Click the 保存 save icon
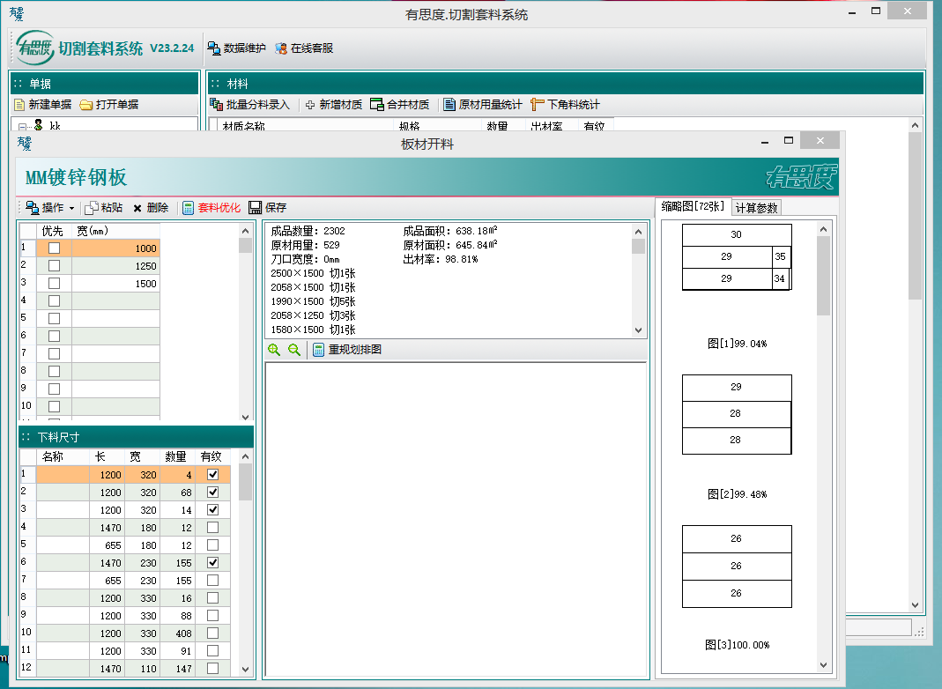The height and width of the screenshot is (689, 942). coord(256,208)
